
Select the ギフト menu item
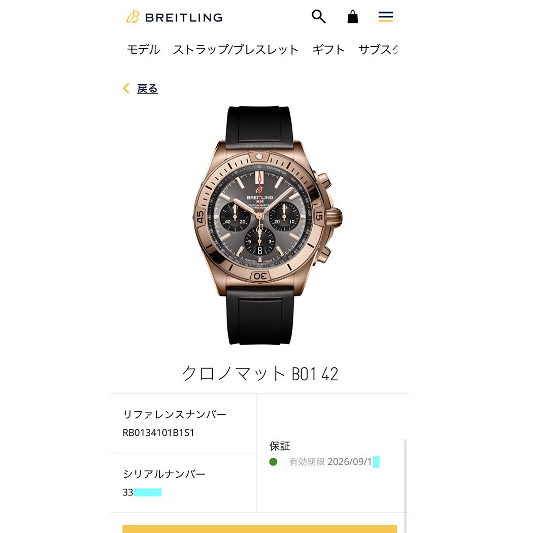pyautogui.click(x=328, y=50)
